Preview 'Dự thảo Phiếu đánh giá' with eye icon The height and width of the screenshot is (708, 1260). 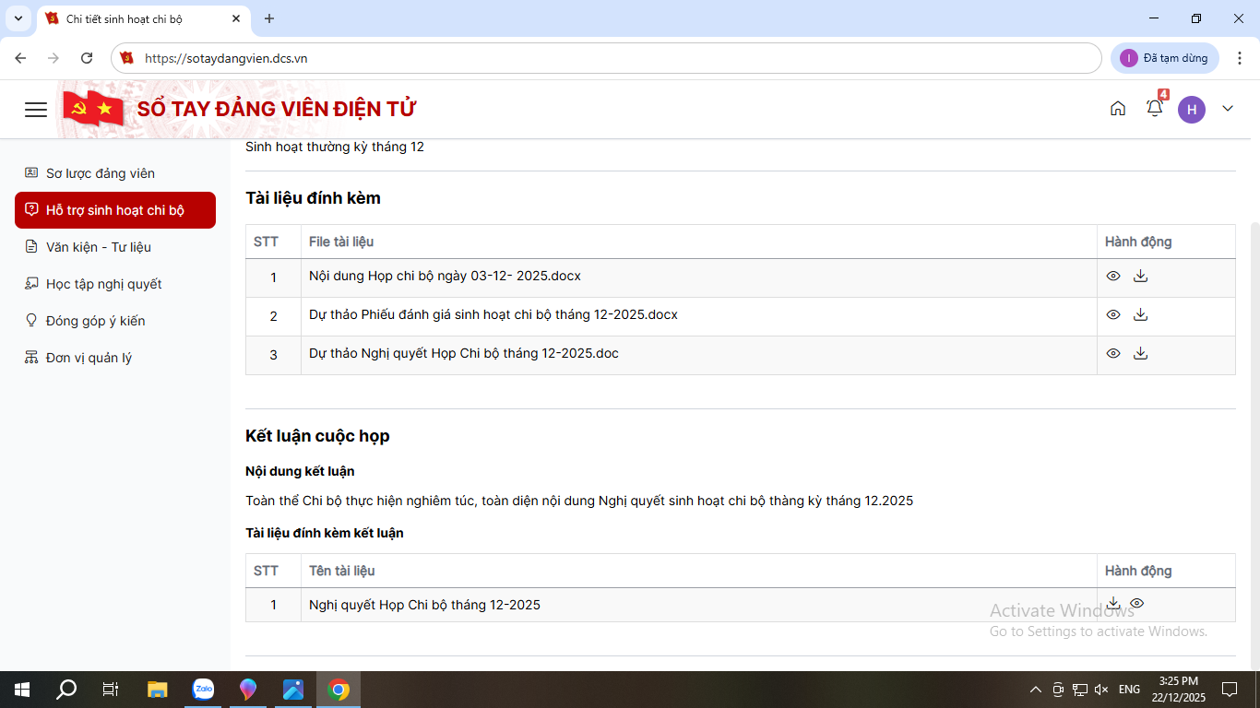[1113, 314]
